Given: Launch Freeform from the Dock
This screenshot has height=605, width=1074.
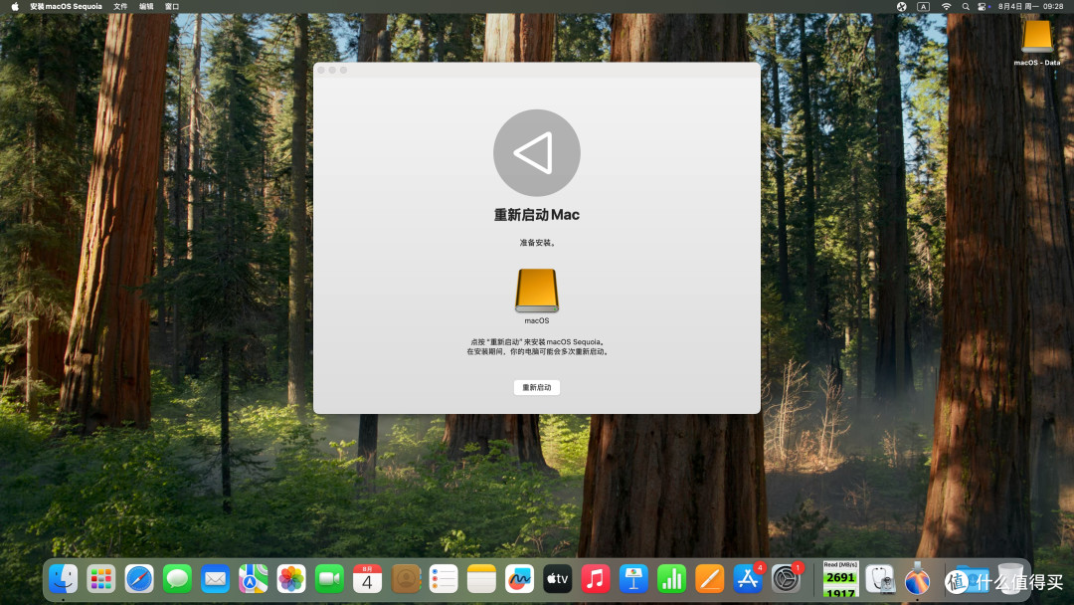Looking at the screenshot, I should 519,579.
